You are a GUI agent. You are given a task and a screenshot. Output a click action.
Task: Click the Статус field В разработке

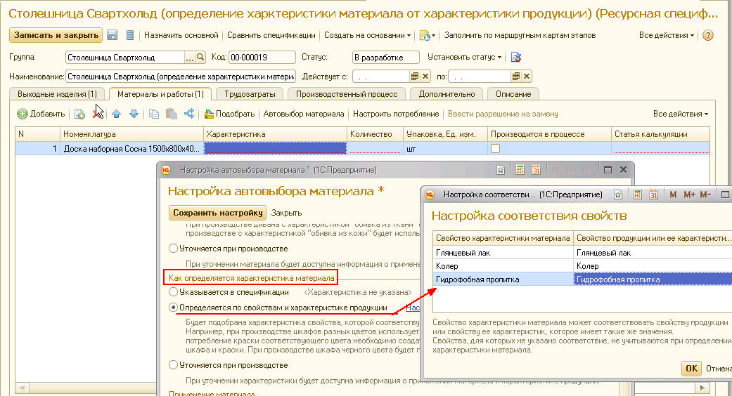(x=385, y=58)
